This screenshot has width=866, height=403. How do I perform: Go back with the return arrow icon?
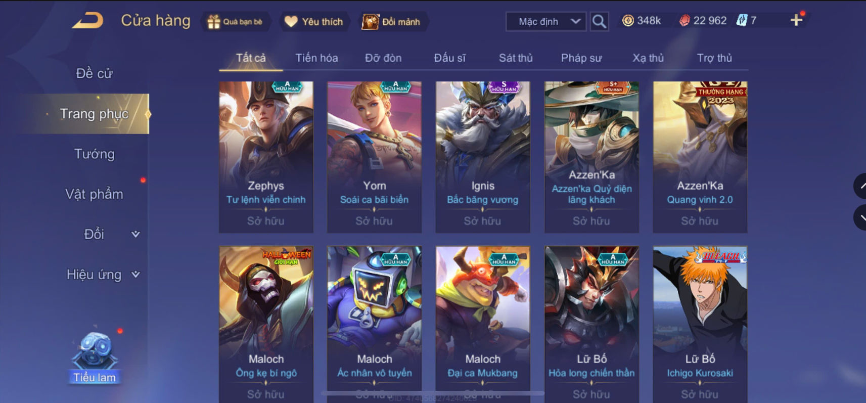(87, 21)
